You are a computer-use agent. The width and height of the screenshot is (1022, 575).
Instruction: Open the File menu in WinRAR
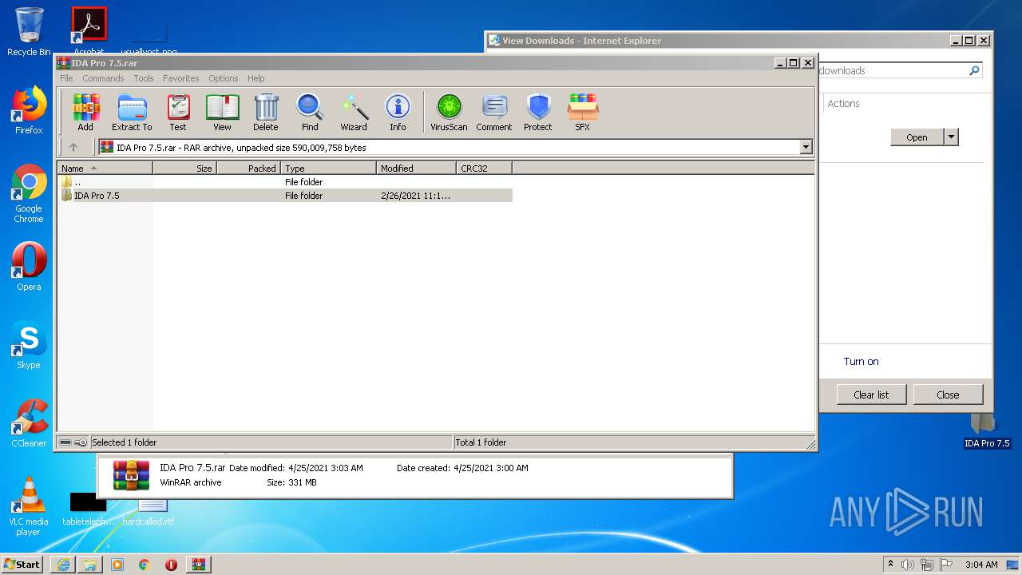coord(66,78)
